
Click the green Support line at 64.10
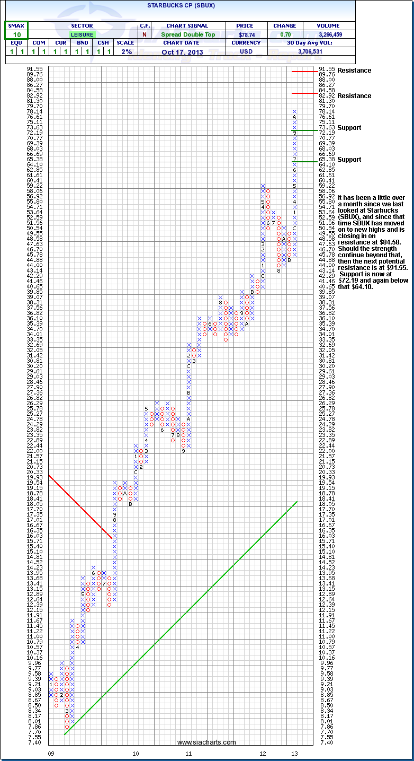[x=304, y=161]
